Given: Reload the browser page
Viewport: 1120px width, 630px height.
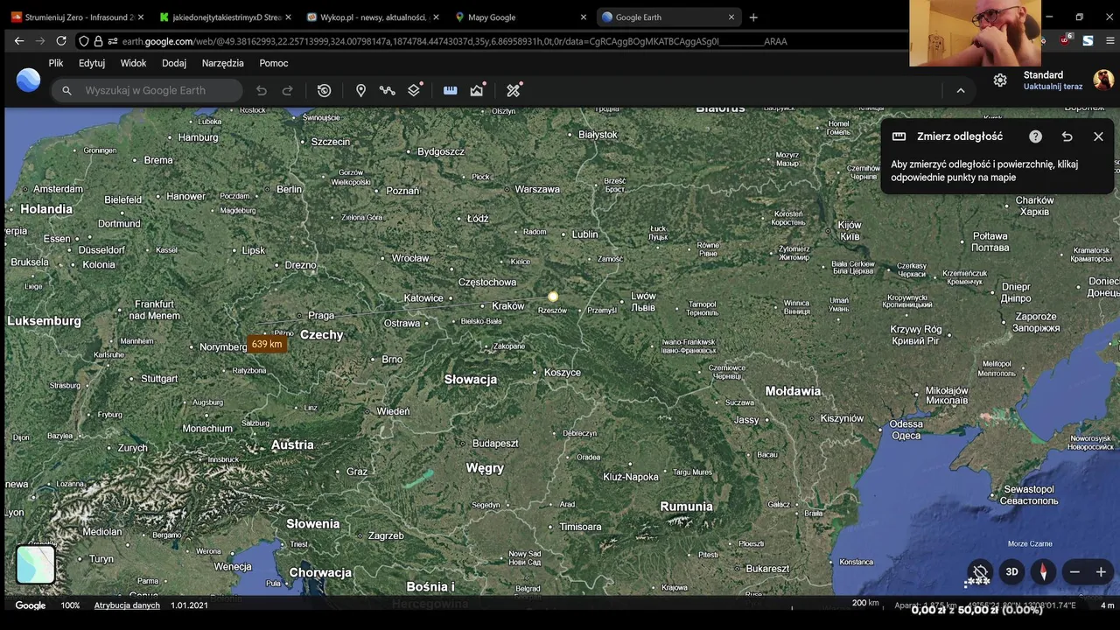Looking at the screenshot, I should tap(61, 41).
